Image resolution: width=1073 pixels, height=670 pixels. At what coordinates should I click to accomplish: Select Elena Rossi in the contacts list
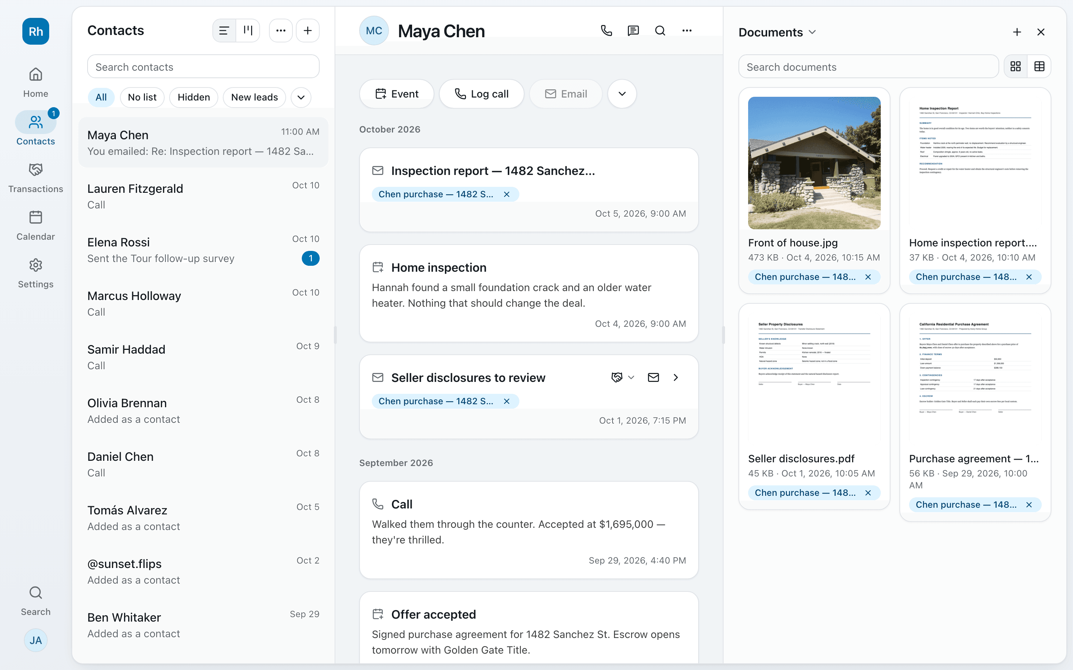click(x=203, y=251)
